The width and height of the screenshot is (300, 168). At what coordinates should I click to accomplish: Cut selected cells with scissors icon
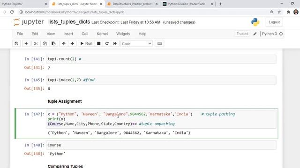[36, 43]
